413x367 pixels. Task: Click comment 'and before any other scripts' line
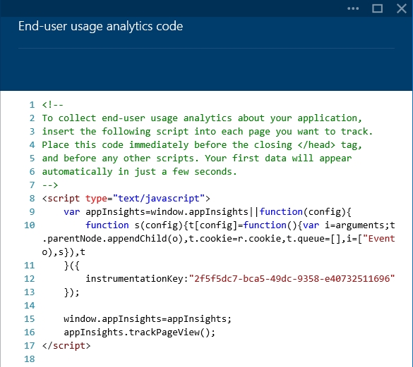[x=197, y=158]
